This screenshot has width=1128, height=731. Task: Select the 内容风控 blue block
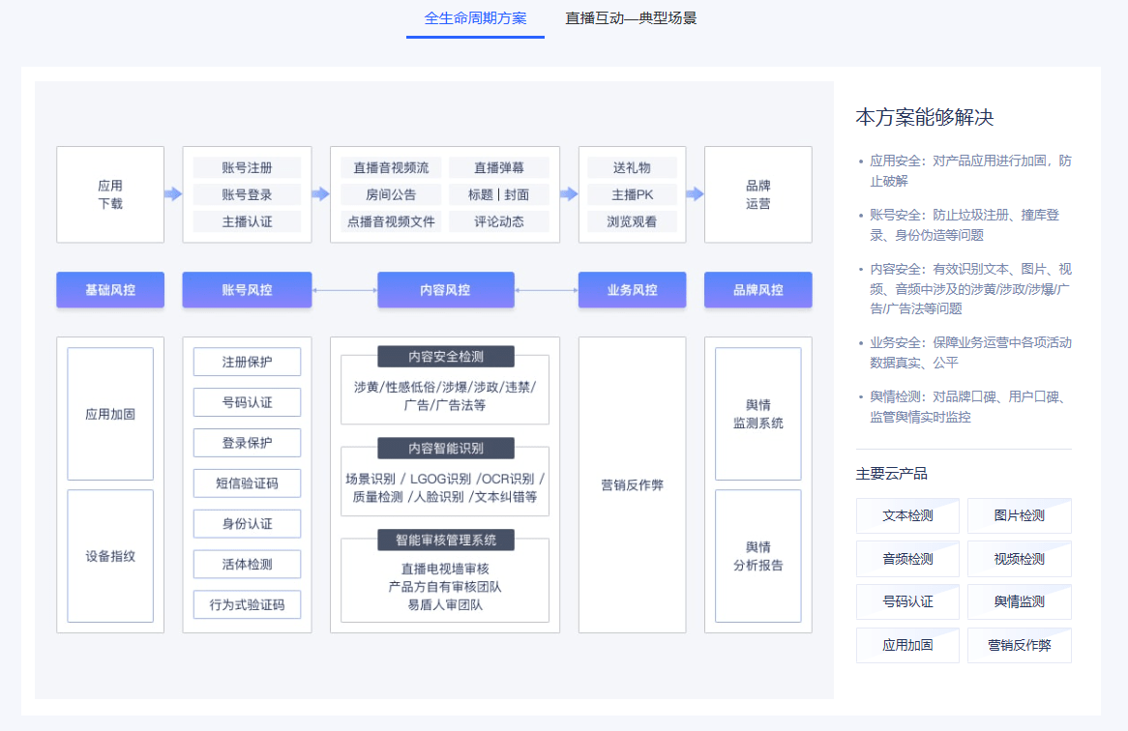445,290
